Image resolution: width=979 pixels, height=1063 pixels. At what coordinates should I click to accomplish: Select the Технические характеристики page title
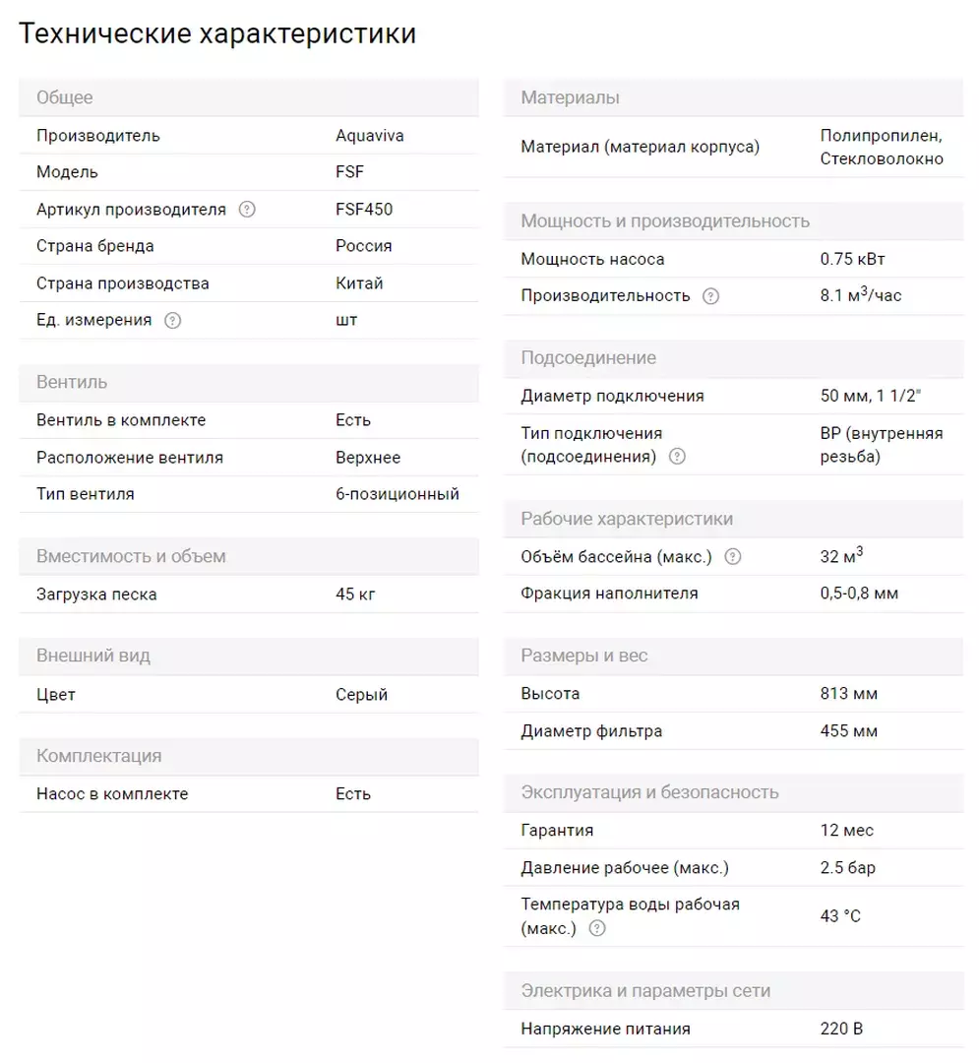(217, 33)
